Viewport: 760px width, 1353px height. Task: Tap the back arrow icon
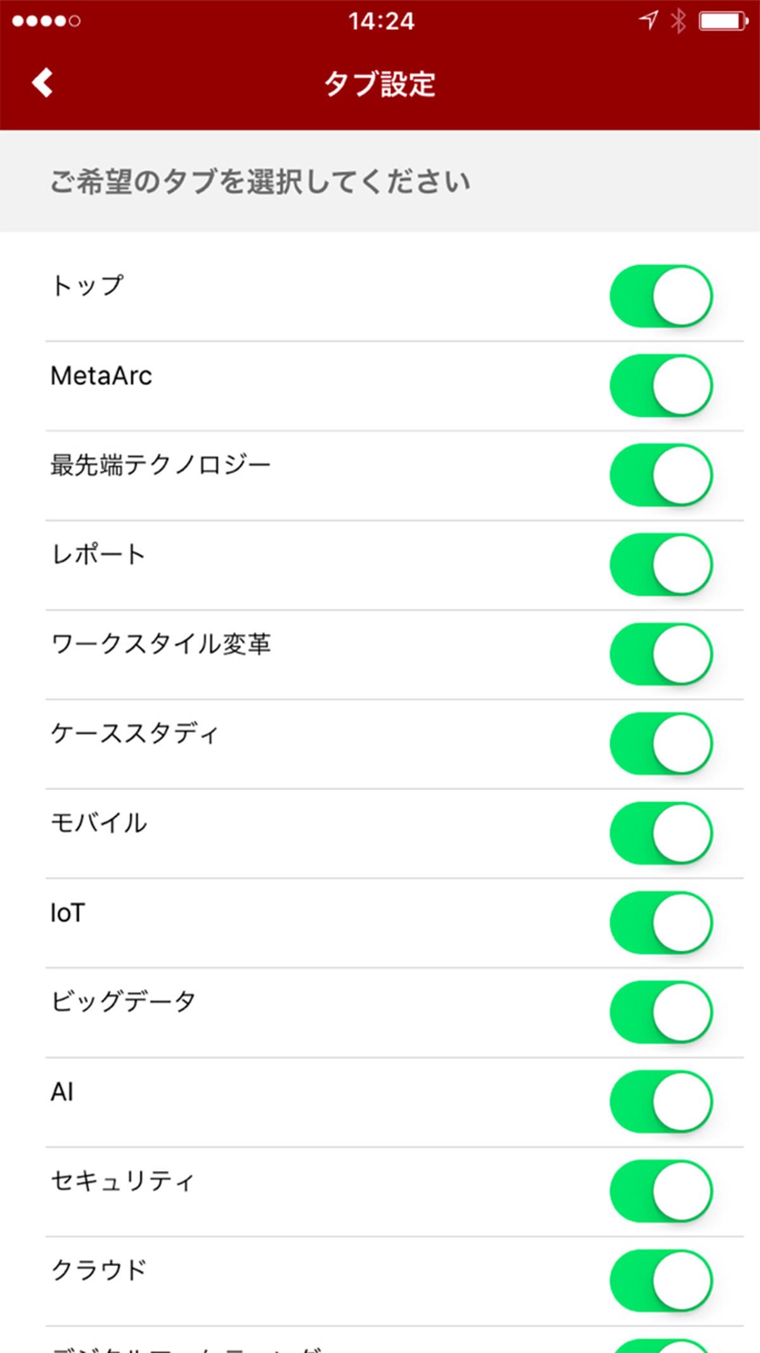42,82
